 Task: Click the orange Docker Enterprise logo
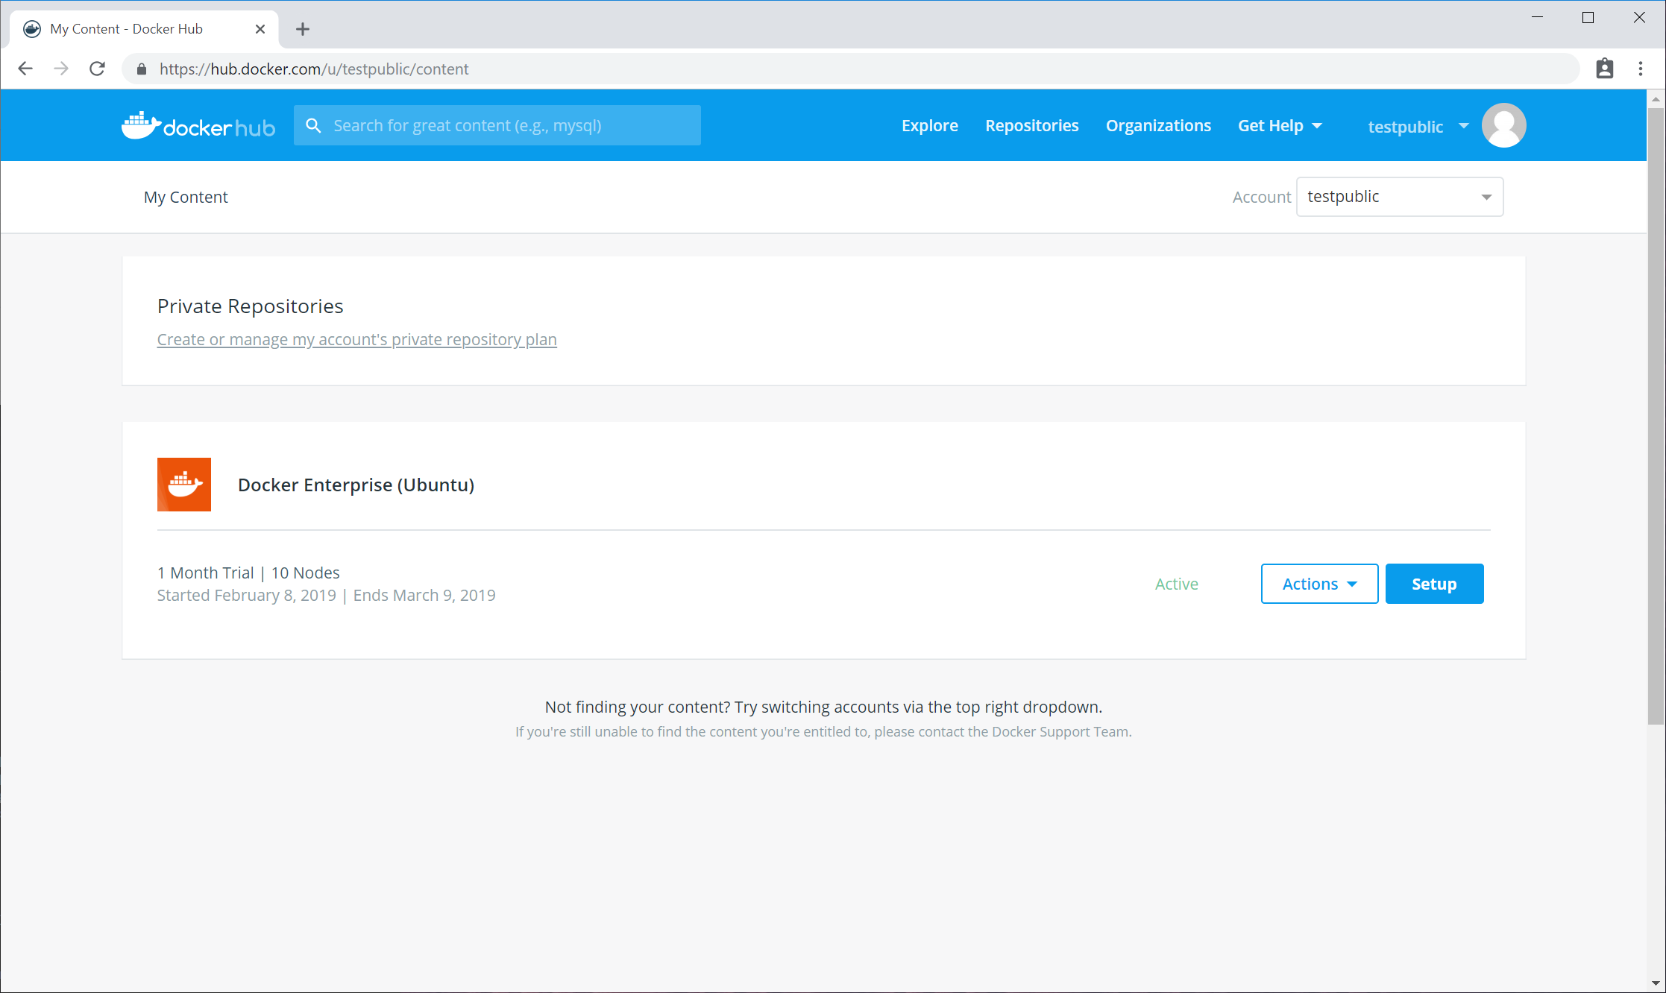184,485
